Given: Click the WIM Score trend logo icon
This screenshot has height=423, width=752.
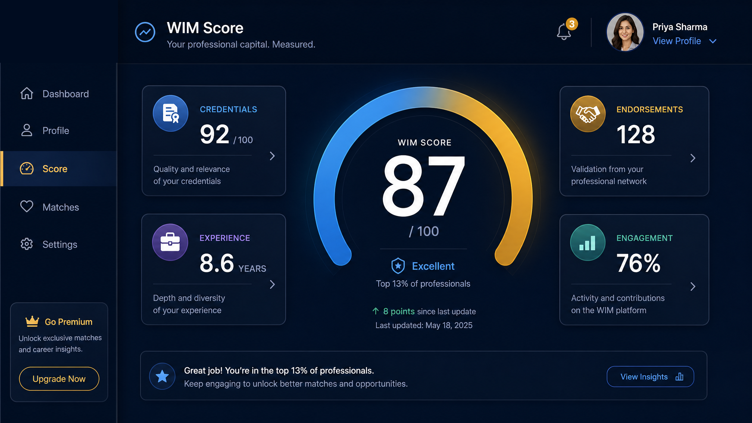Looking at the screenshot, I should tap(145, 32).
